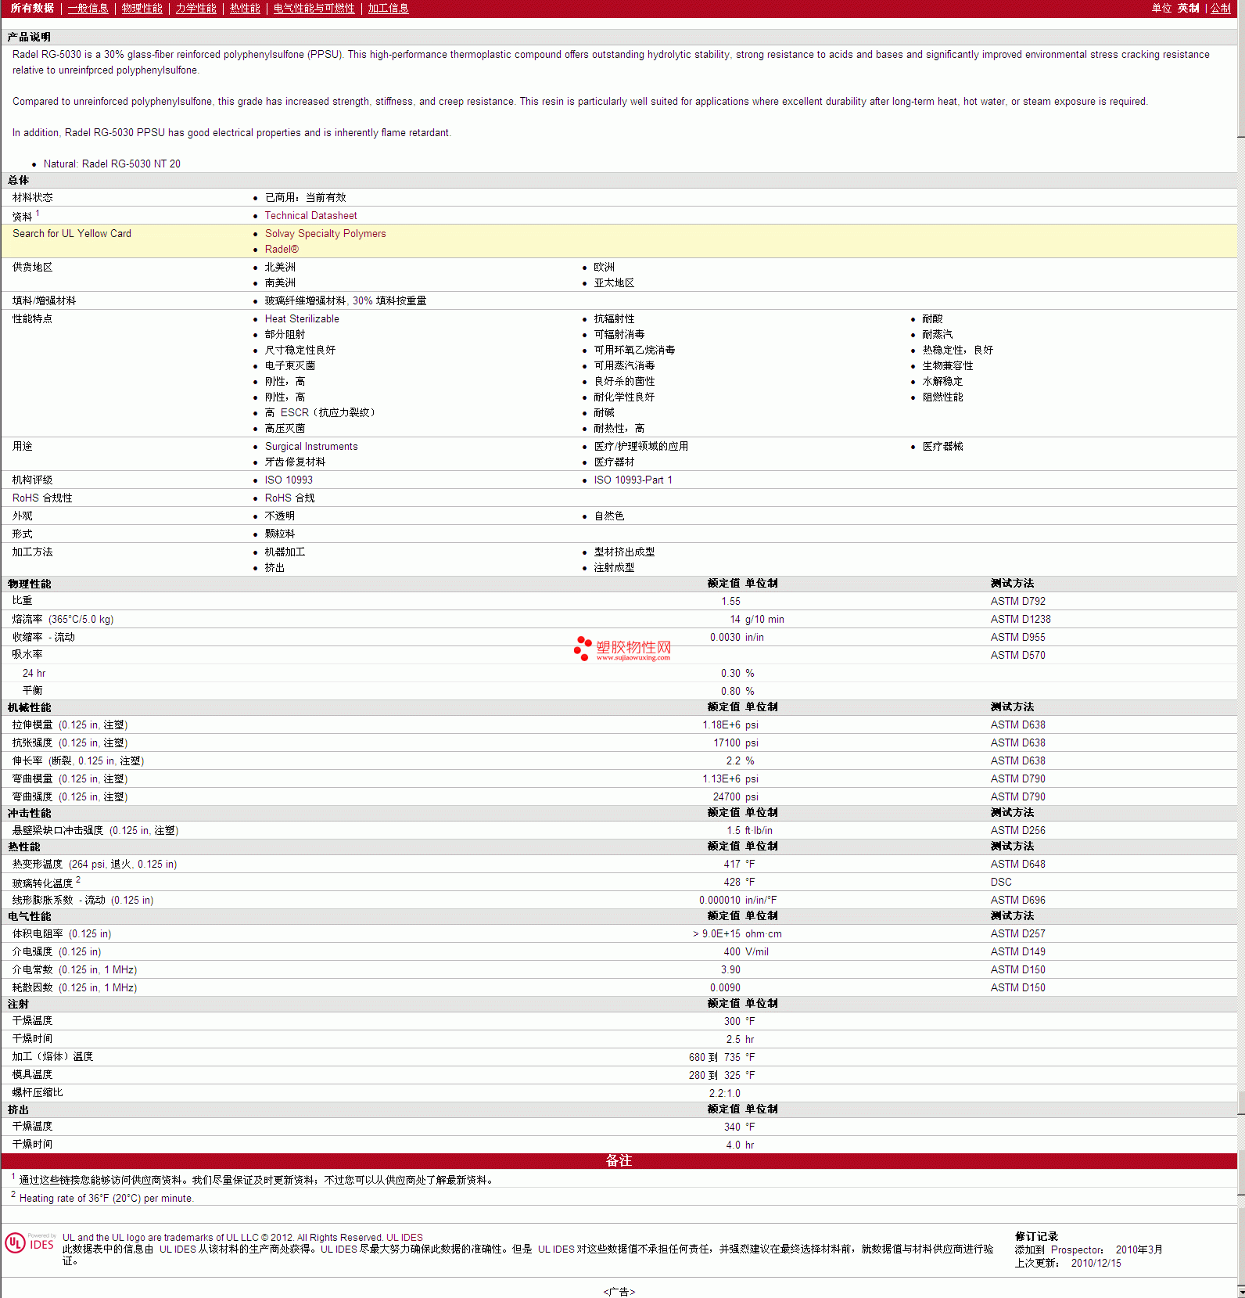Click the 'ASTM D149' test method cell

point(1017,951)
